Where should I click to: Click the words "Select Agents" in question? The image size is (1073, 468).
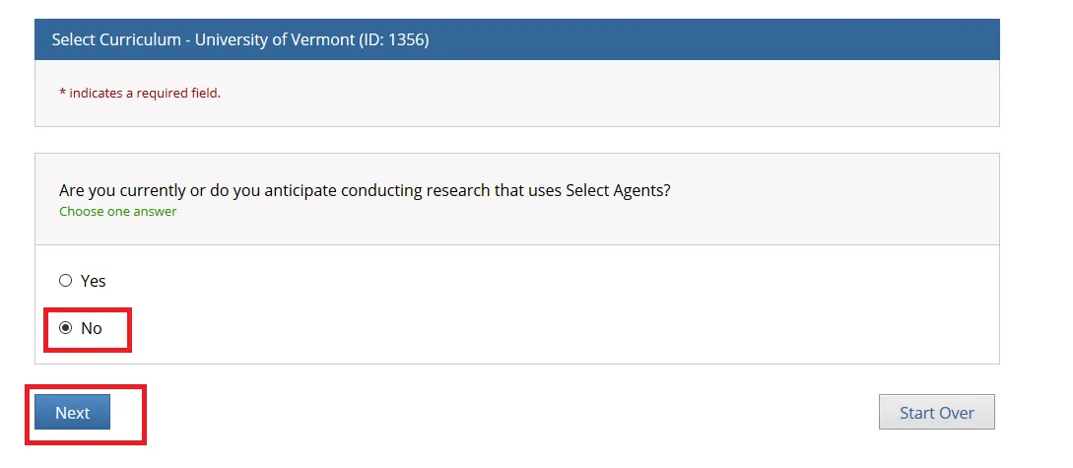point(617,190)
